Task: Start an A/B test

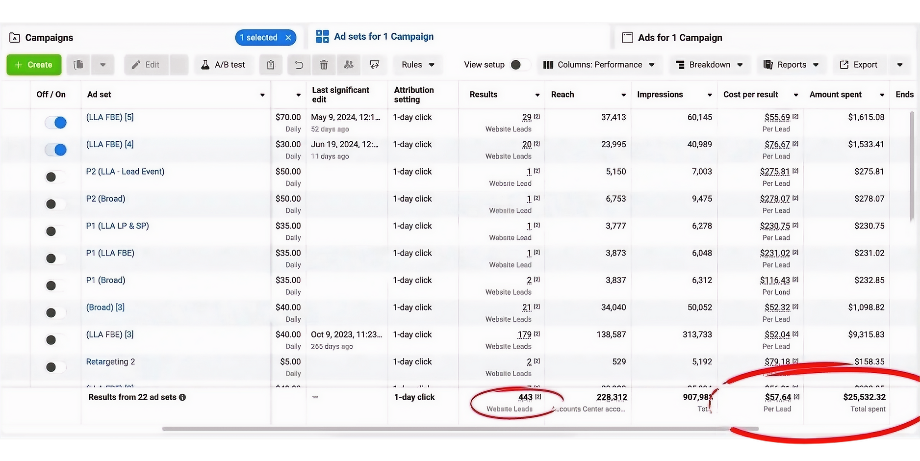Action: click(x=223, y=65)
